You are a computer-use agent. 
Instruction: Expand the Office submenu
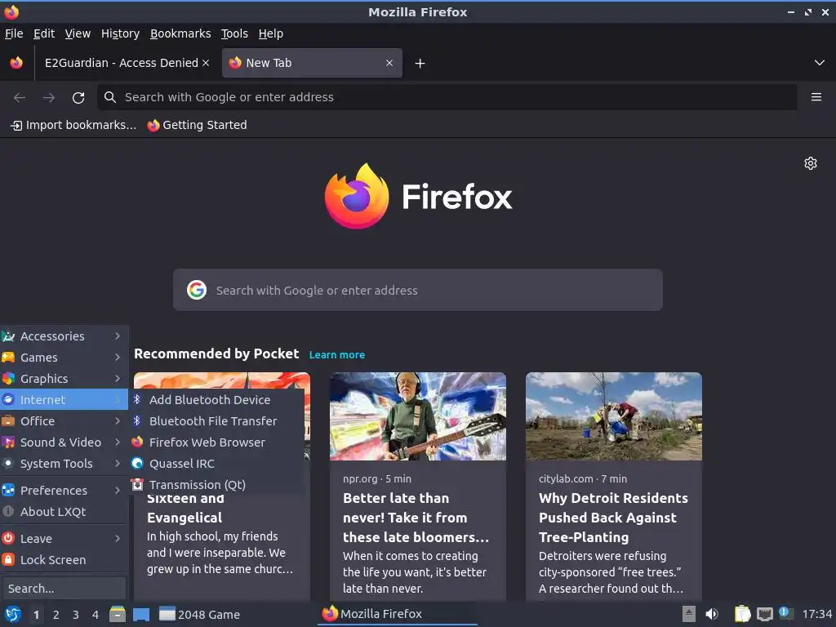coord(64,421)
